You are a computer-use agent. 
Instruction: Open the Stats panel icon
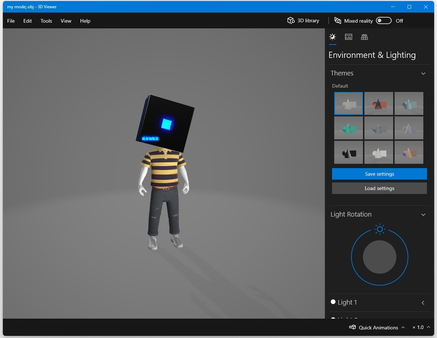coord(348,37)
